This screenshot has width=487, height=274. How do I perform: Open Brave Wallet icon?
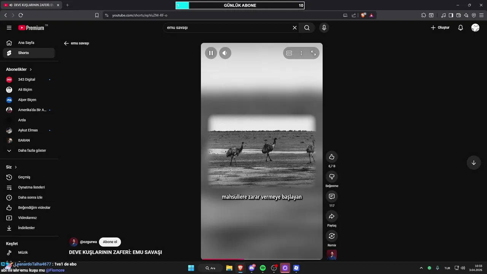458,15
